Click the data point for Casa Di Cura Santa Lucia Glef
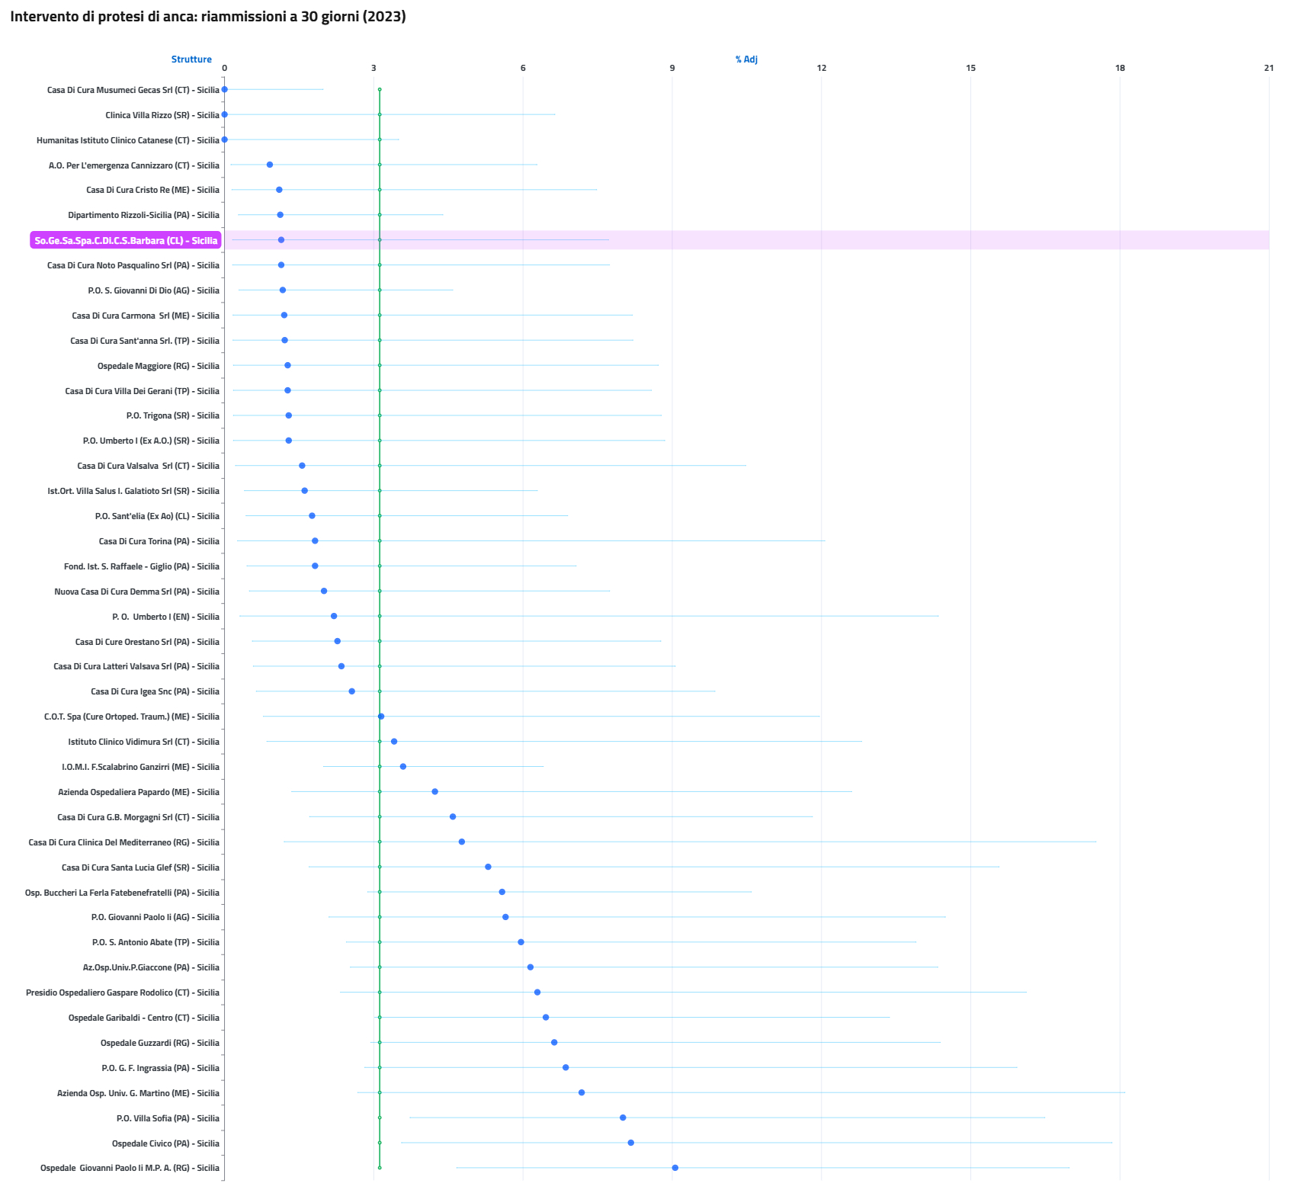This screenshot has height=1193, width=1295. pos(489,867)
